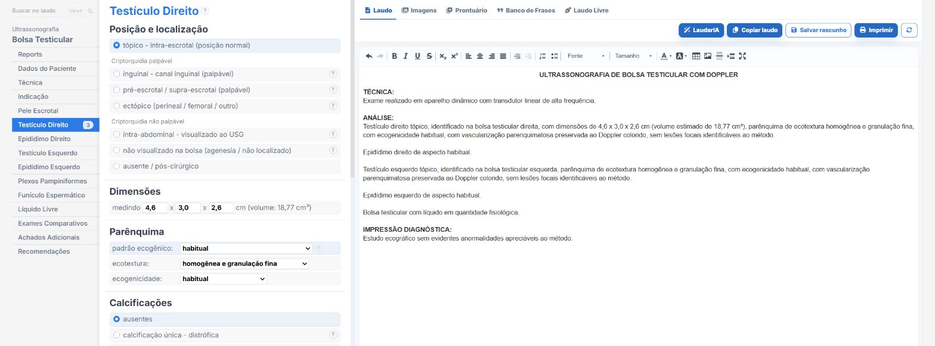Undo the last edit in the editor
This screenshot has height=346, width=935.
coord(369,56)
